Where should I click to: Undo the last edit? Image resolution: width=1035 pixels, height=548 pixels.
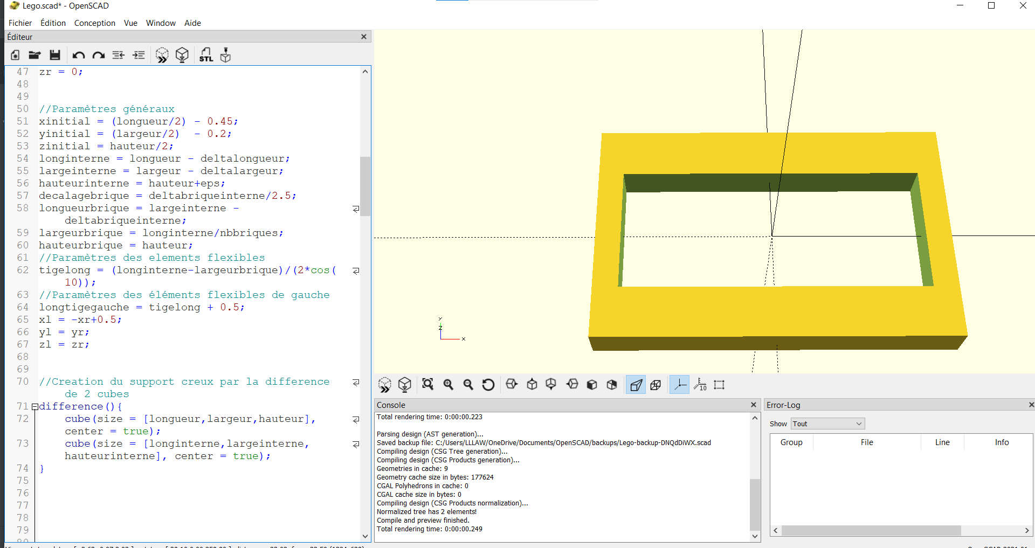[79, 55]
